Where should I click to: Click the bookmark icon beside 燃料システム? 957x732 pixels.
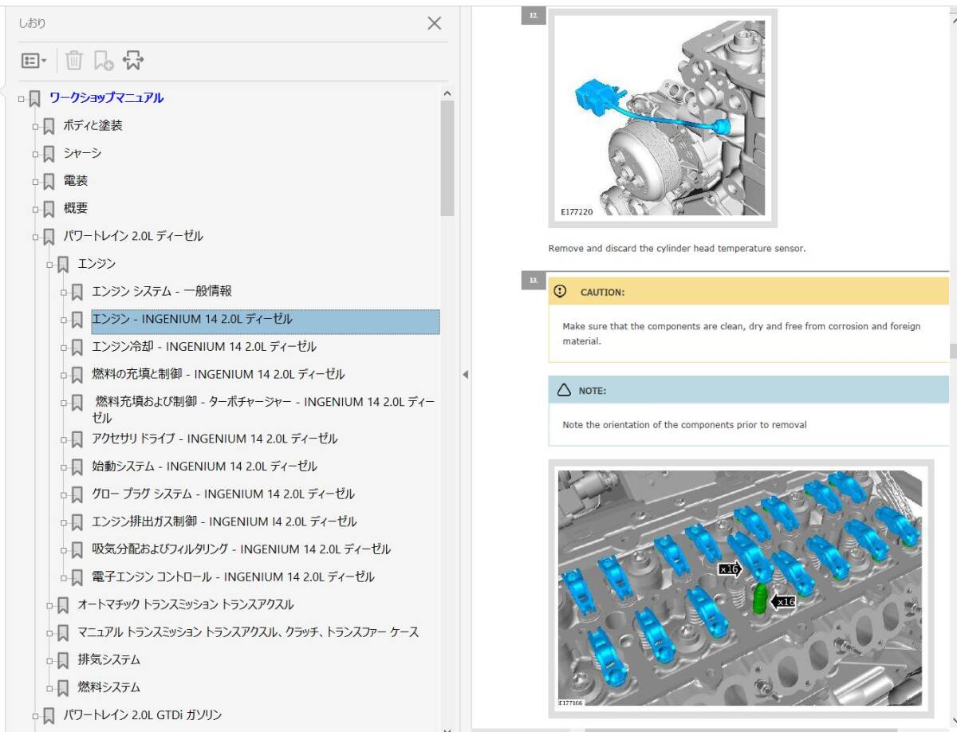point(64,687)
